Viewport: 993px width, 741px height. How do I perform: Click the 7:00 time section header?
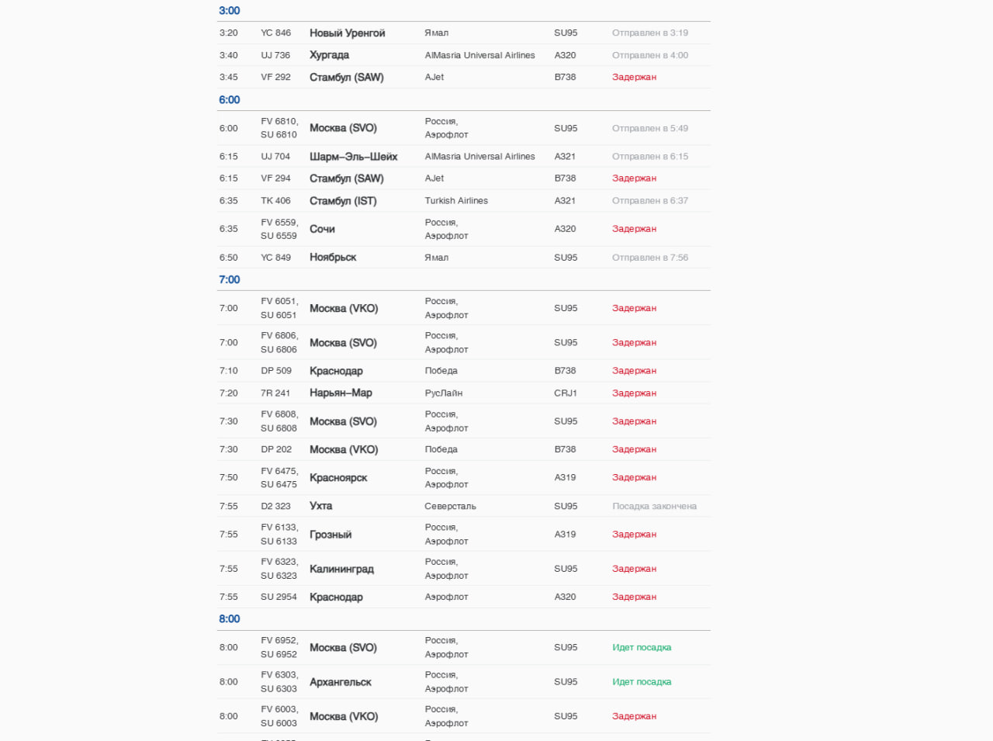coord(230,280)
